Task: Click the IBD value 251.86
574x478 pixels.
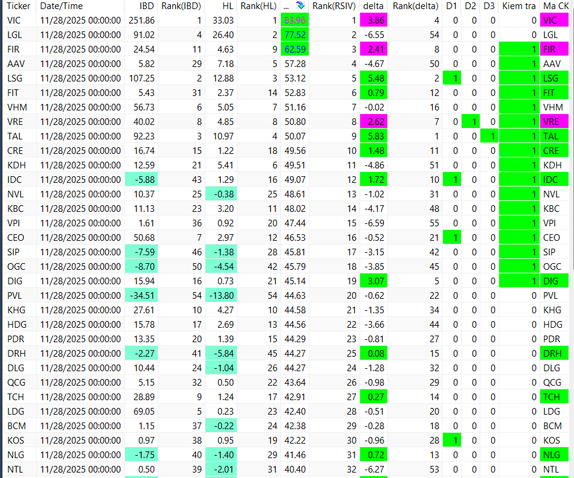Action: tap(141, 21)
